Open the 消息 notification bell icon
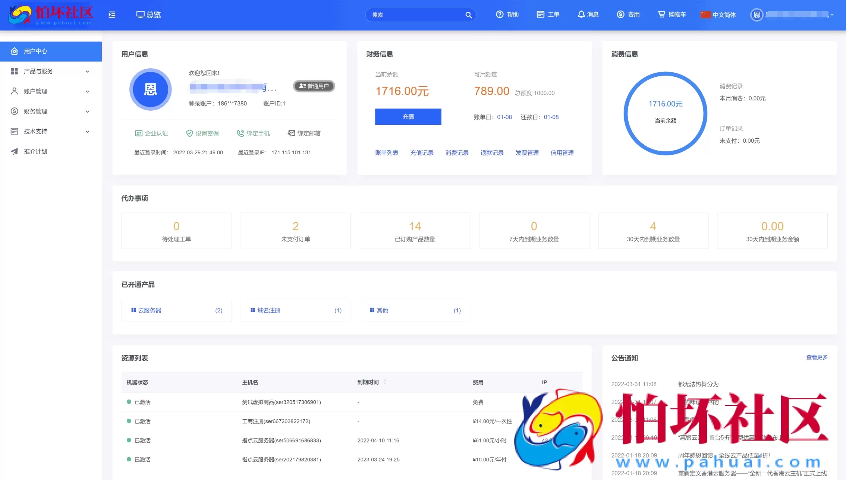 [582, 14]
